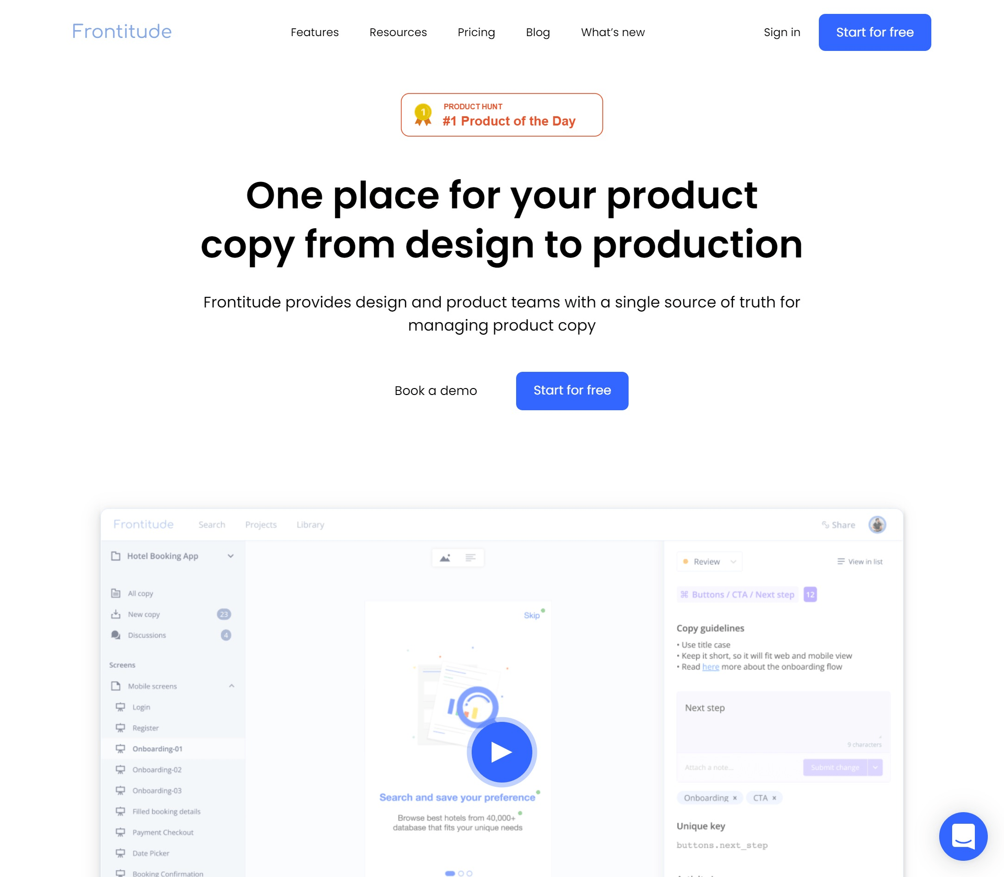This screenshot has height=877, width=1004.
Task: Click the Search icon in top bar
Action: pos(211,523)
